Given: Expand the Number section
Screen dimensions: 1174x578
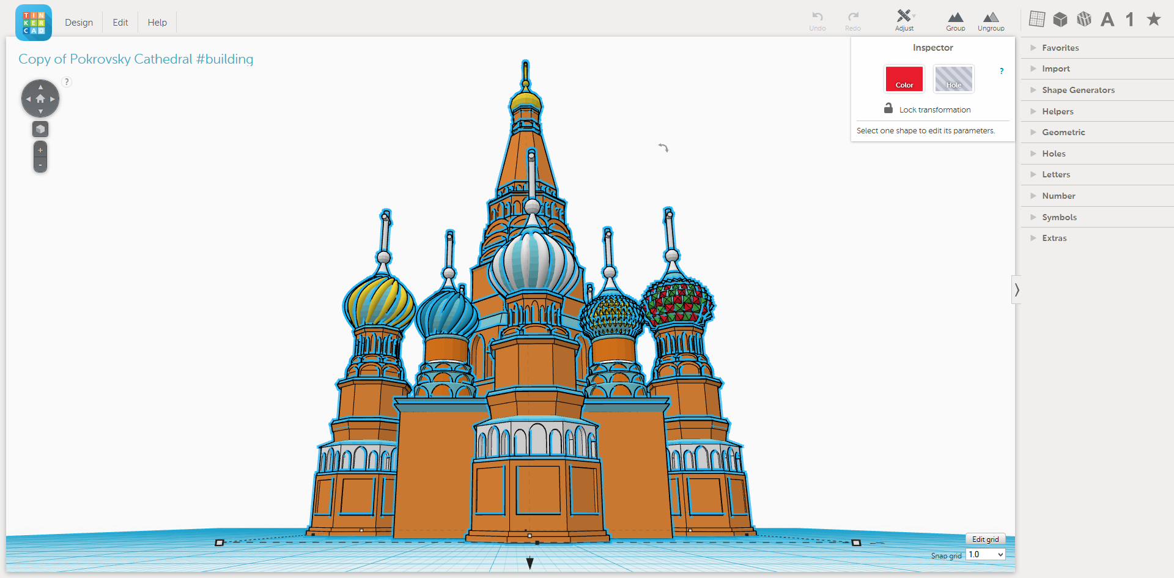Looking at the screenshot, I should click(1097, 196).
